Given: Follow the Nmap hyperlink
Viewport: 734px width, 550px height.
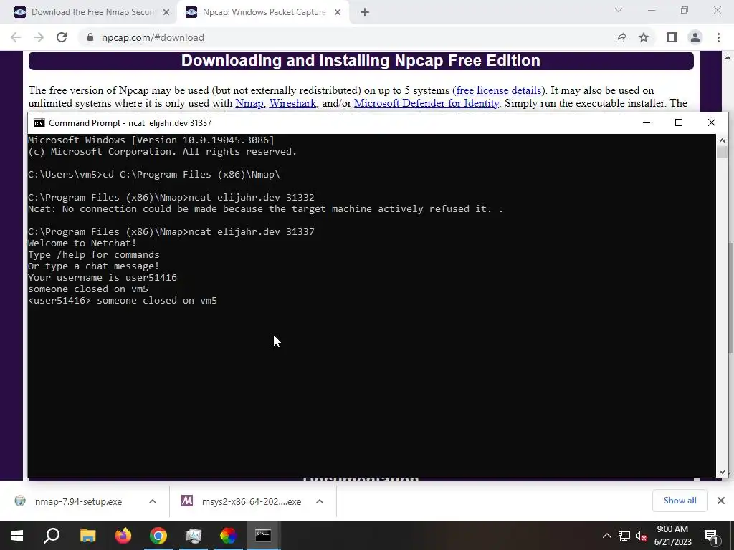Looking at the screenshot, I should tap(249, 103).
